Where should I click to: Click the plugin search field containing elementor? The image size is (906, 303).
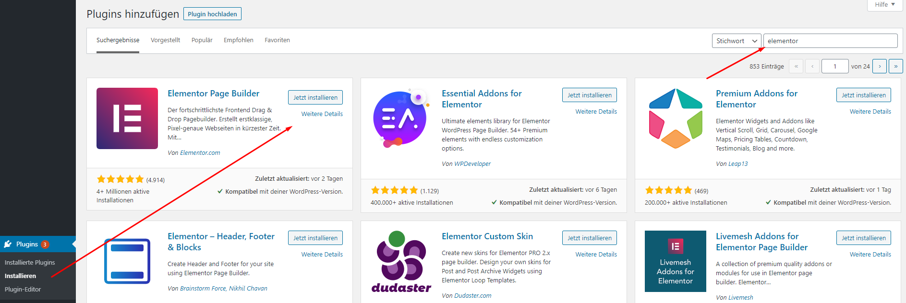tap(830, 41)
